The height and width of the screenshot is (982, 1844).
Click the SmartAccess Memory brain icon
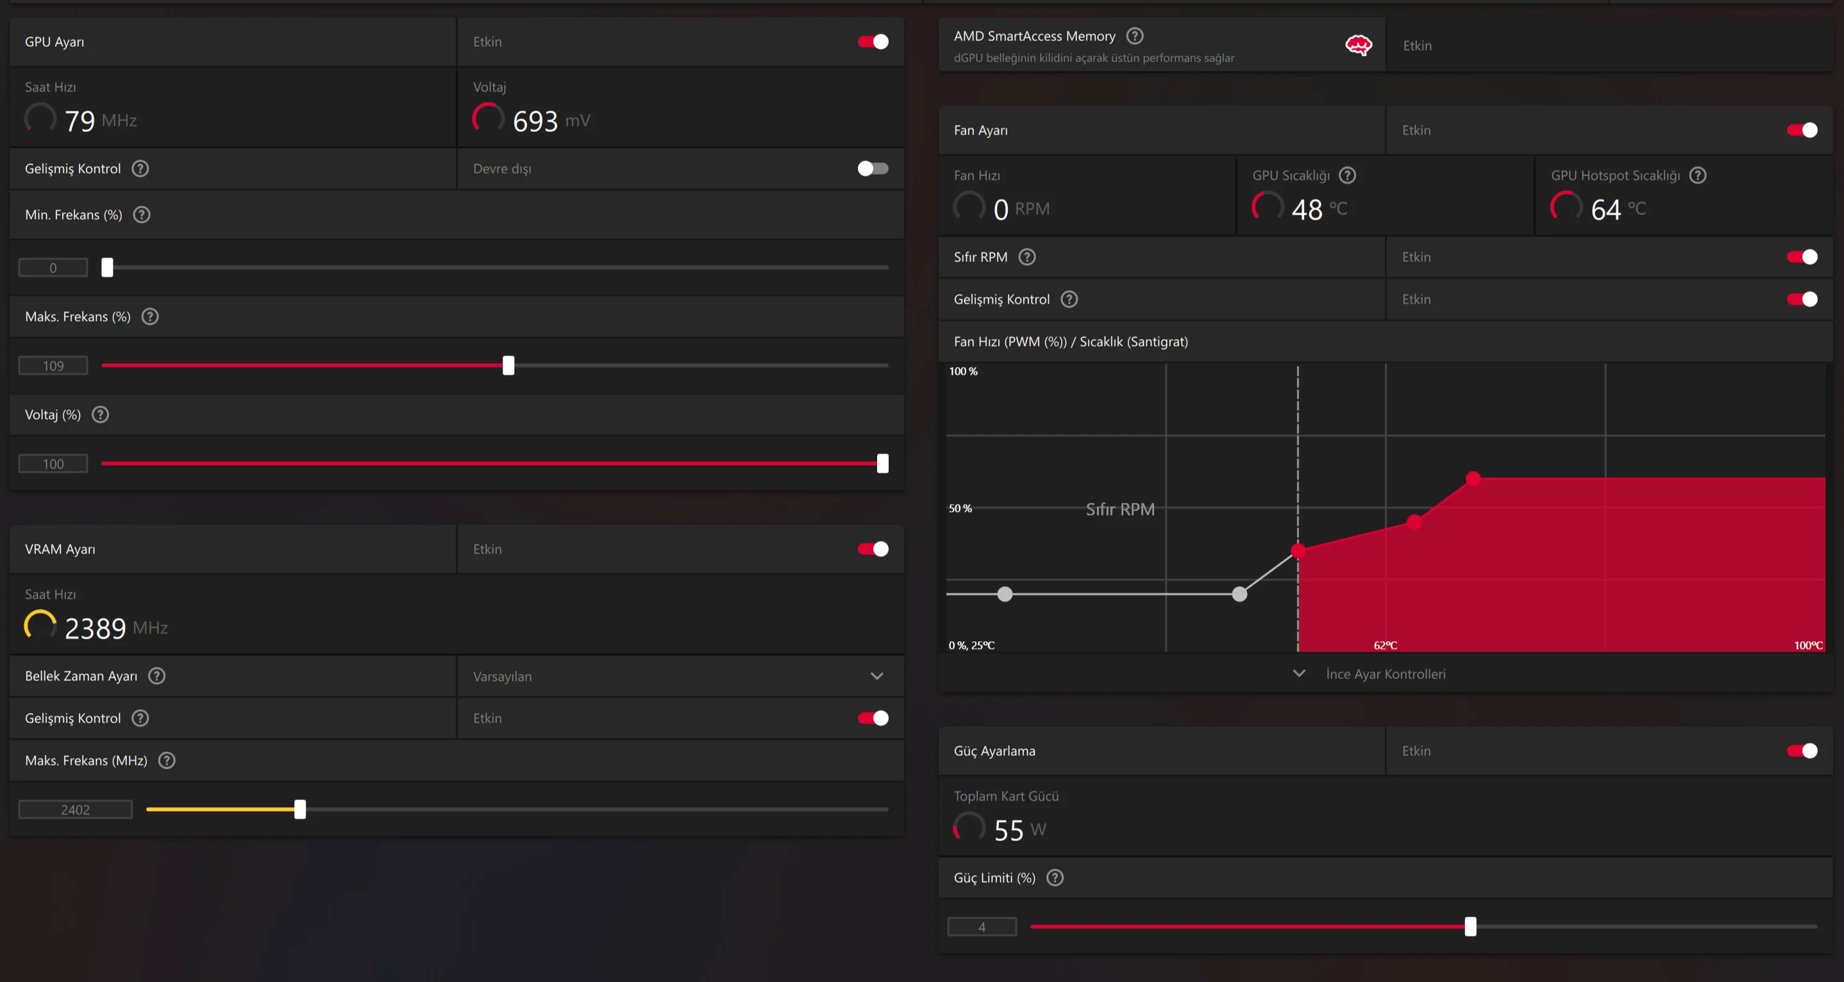pos(1358,45)
